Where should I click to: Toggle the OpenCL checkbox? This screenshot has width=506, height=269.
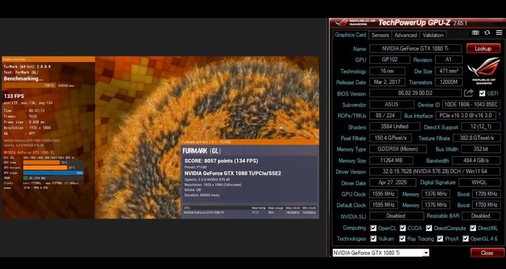[x=373, y=228]
